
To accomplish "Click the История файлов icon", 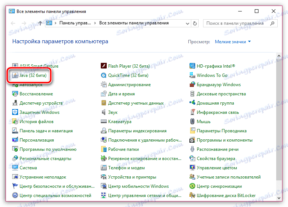I will click(x=15, y=121).
